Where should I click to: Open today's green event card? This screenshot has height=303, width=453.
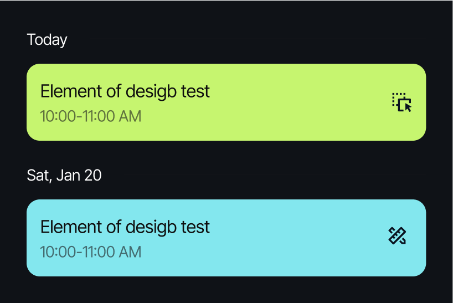[x=226, y=102]
